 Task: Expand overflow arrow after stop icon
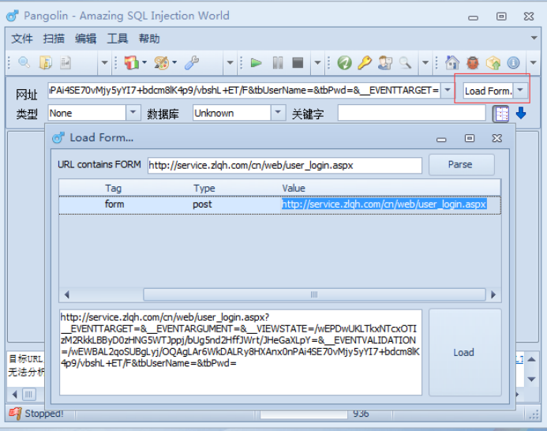point(317,63)
